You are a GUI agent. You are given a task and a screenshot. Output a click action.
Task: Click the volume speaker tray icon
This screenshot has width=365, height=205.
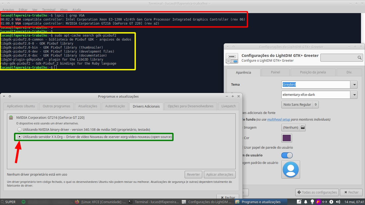click(338, 202)
